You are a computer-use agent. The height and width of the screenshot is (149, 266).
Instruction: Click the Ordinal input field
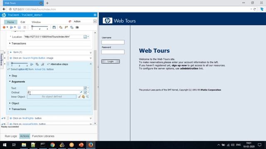coord(53,92)
